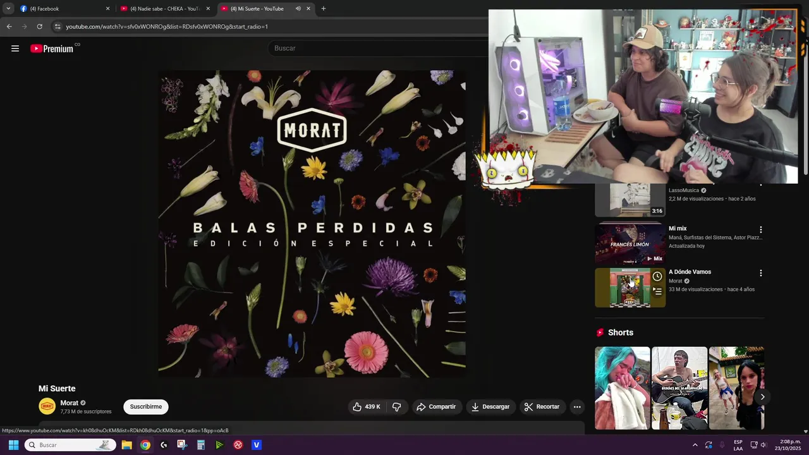The width and height of the screenshot is (809, 455).
Task: Open the blue V taskbar app
Action: (257, 445)
